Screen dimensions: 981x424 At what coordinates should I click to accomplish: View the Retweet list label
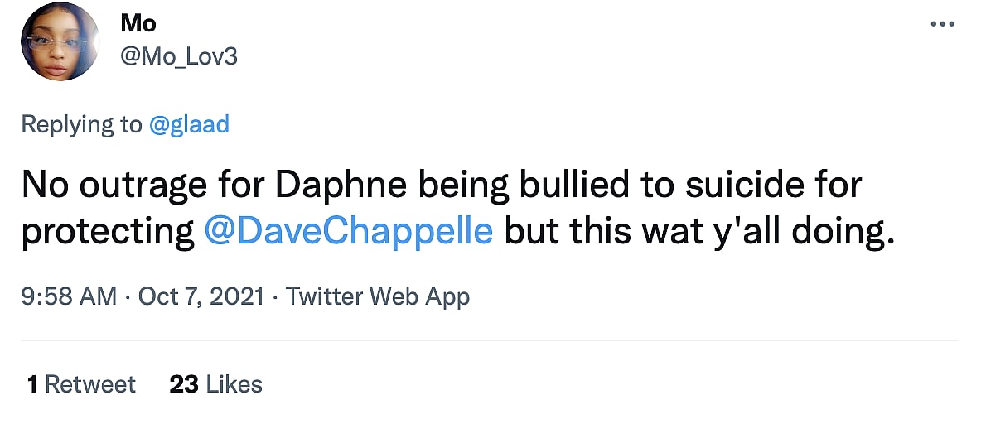click(x=90, y=384)
